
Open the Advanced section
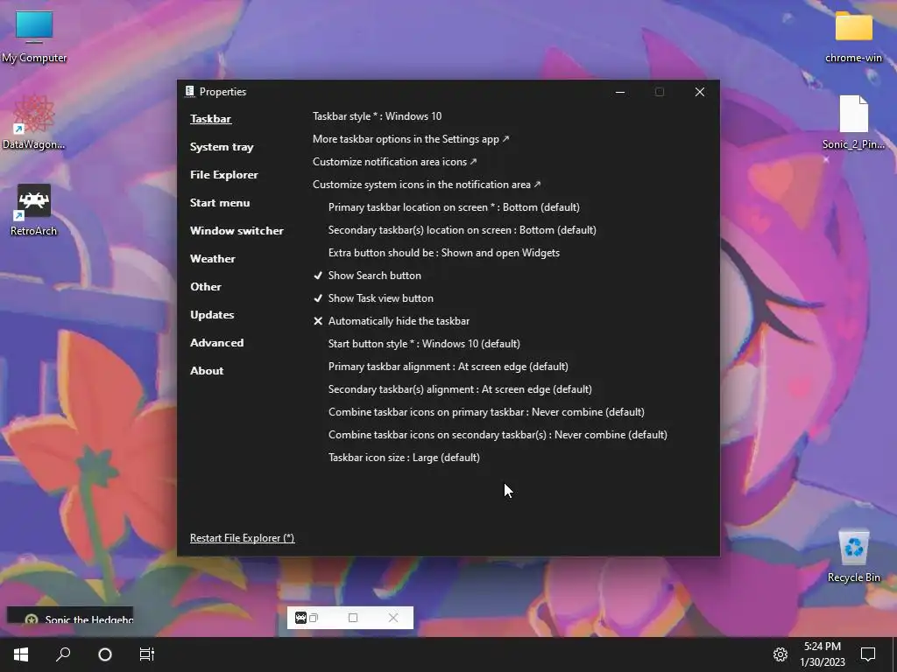click(x=217, y=343)
